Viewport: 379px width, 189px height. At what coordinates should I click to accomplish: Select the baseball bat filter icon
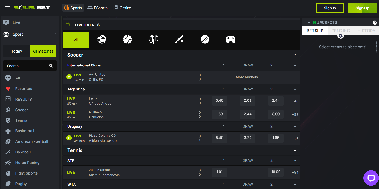[x=179, y=39]
